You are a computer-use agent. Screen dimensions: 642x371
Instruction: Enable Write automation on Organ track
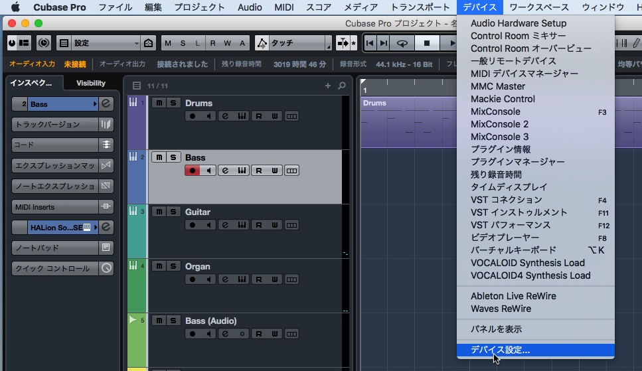[275, 279]
